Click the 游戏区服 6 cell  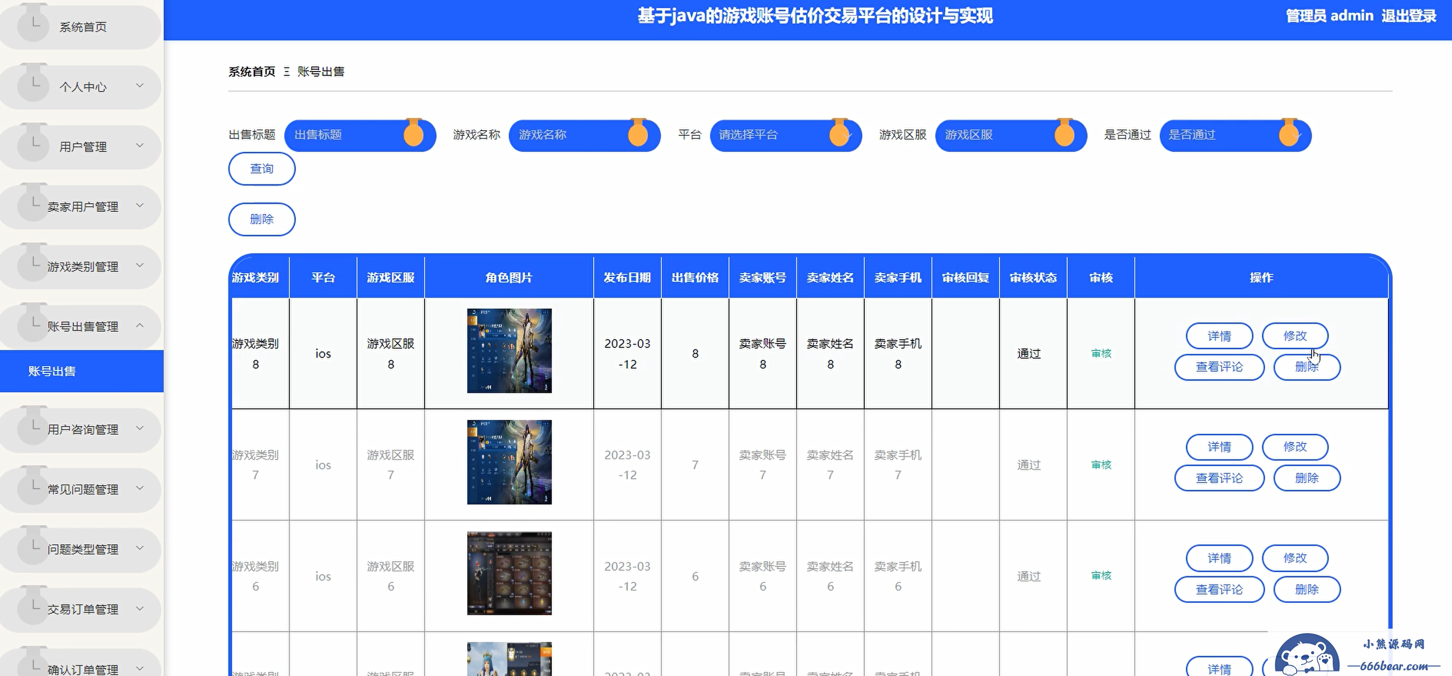tap(391, 576)
